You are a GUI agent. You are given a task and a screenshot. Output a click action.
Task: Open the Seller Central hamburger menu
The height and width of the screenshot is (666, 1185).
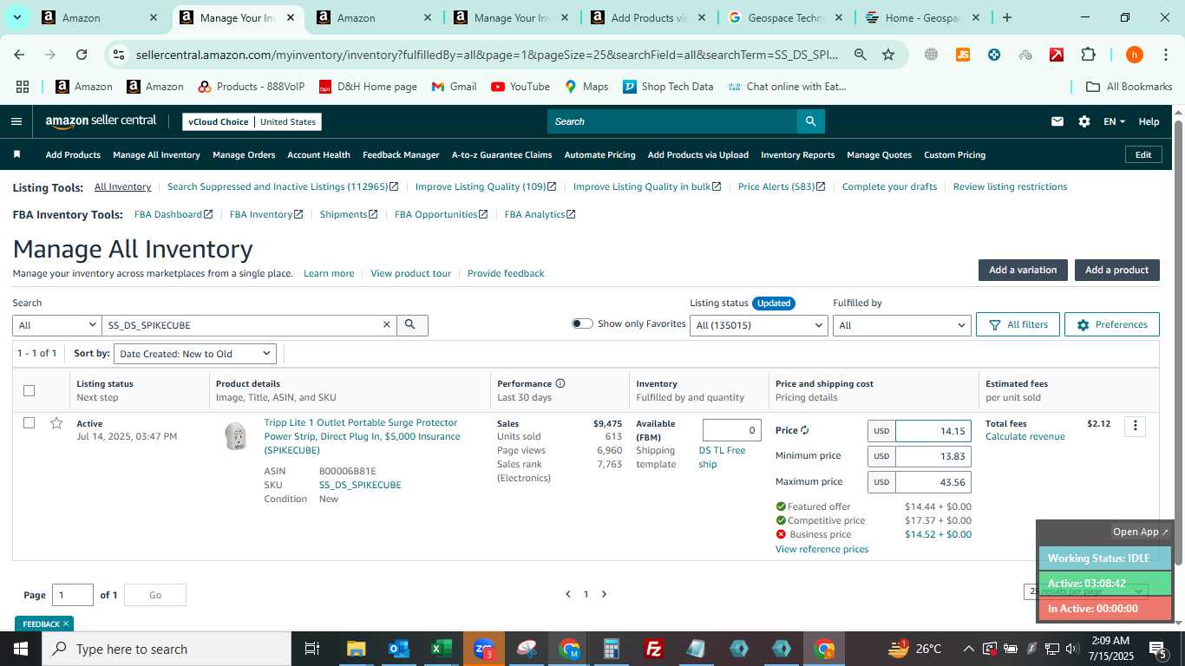pyautogui.click(x=16, y=121)
